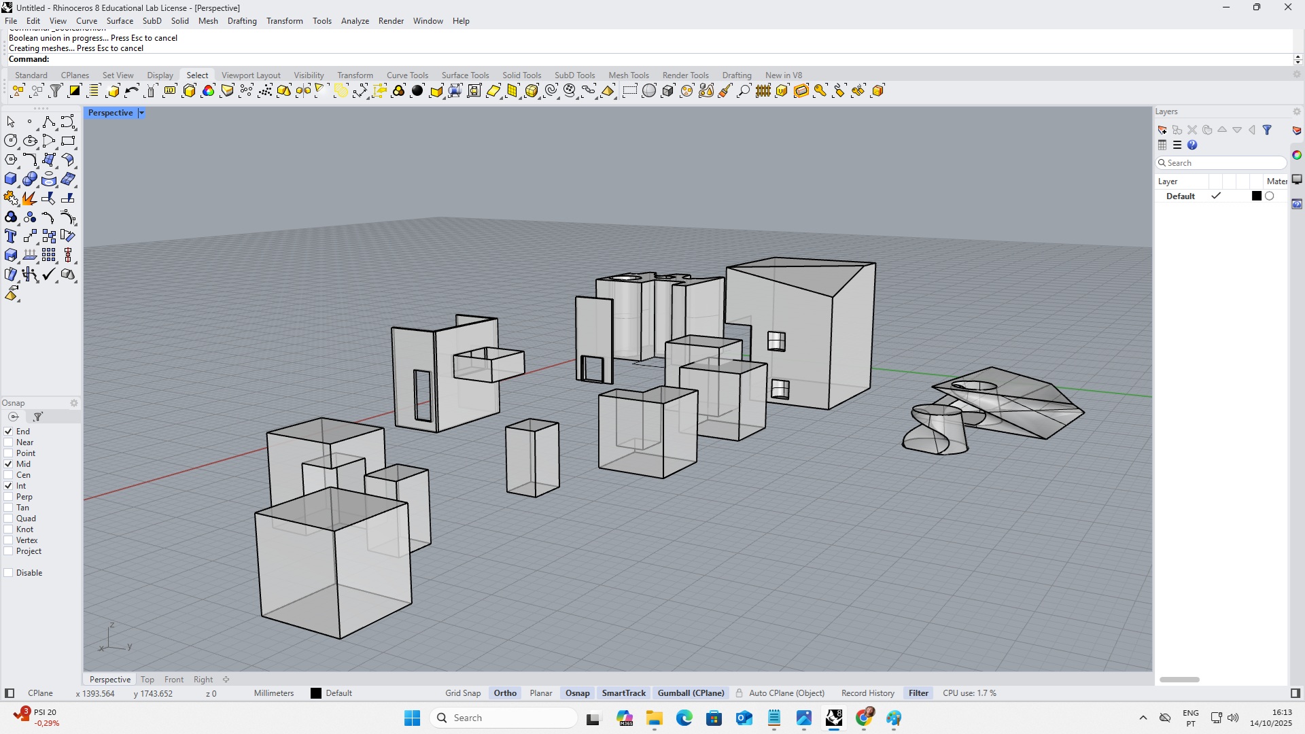Click the Default layer color swatch
The image size is (1305, 734).
coord(1256,196)
